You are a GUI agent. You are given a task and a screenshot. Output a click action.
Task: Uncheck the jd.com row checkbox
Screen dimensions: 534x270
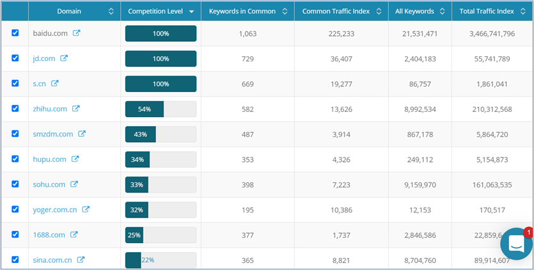15,58
